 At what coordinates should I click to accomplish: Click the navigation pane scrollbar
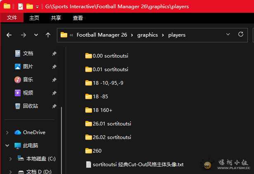(61, 140)
